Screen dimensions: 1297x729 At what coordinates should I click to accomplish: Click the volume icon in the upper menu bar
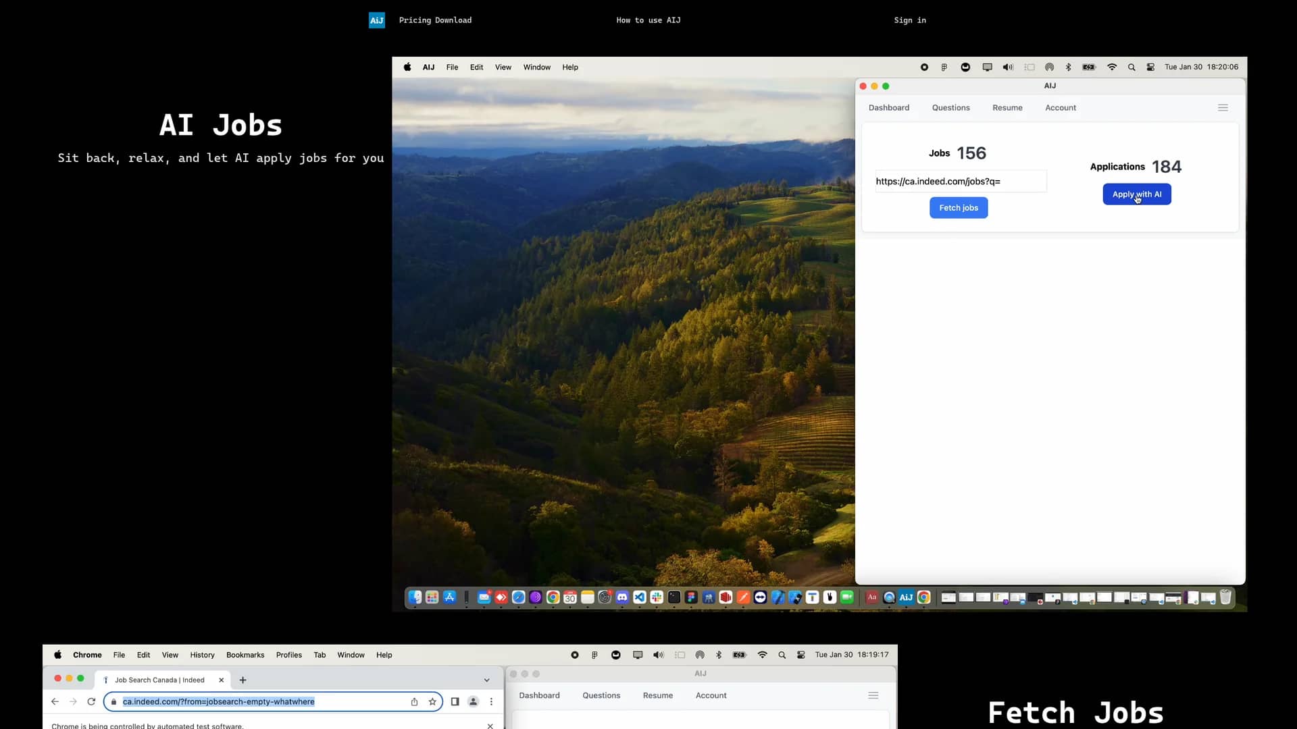click(1008, 67)
